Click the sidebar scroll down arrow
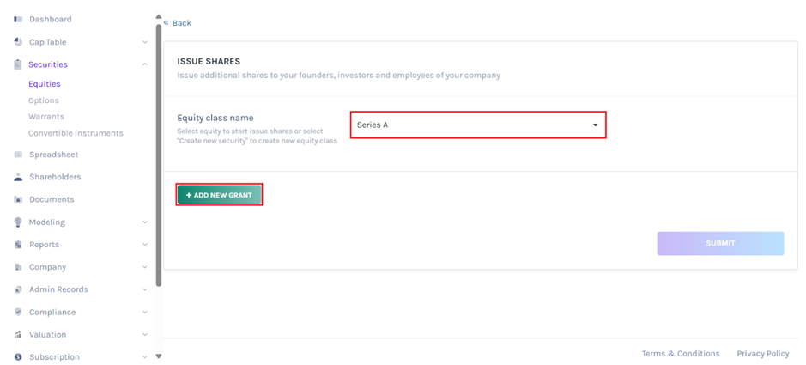Screen dimensions: 806x365 pos(159,356)
